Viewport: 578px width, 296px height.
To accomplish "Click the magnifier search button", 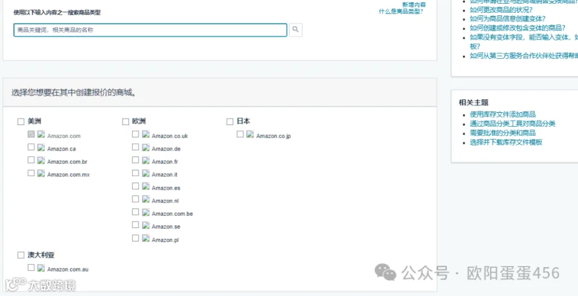I will (295, 29).
